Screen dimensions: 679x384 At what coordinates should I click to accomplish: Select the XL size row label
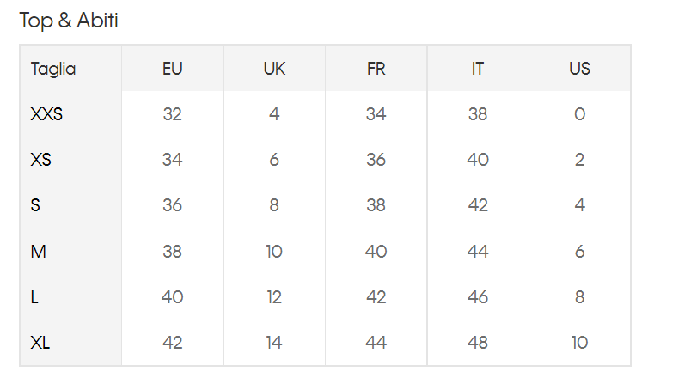pos(40,343)
